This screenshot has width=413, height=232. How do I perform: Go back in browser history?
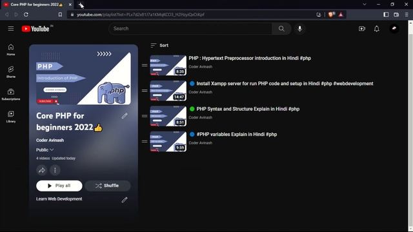click(x=7, y=14)
